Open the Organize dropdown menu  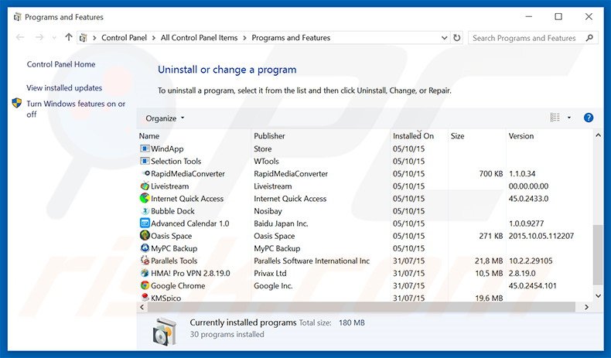(165, 118)
